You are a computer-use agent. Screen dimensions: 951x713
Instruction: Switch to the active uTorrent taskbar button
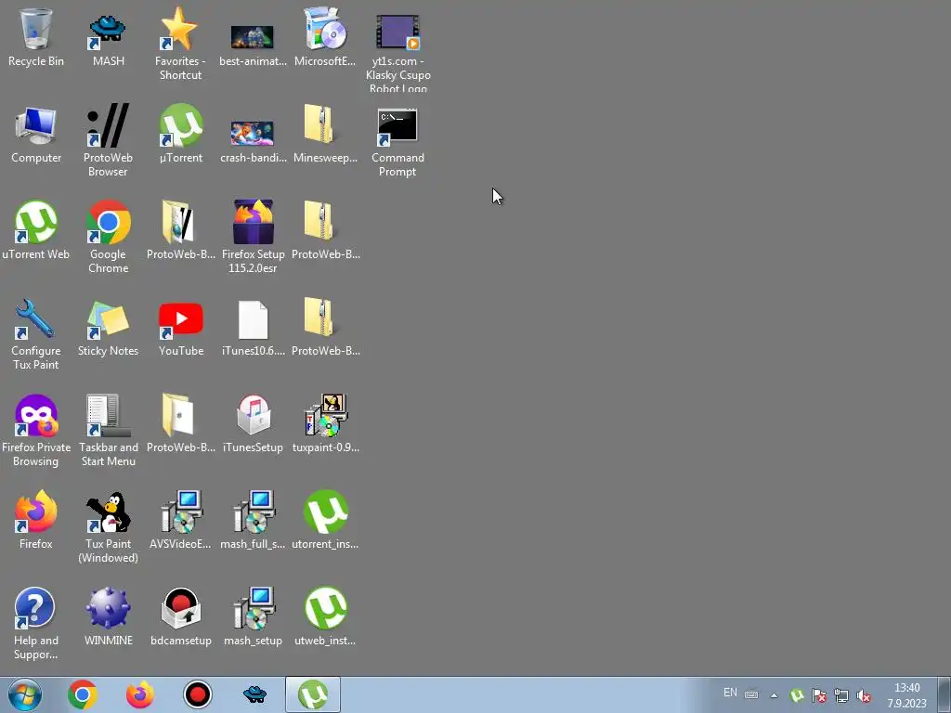313,694
